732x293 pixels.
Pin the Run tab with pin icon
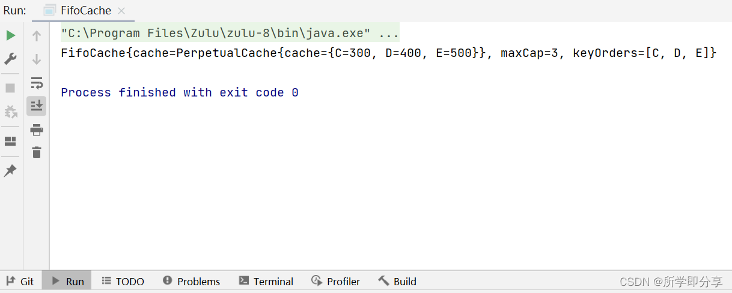coord(10,171)
